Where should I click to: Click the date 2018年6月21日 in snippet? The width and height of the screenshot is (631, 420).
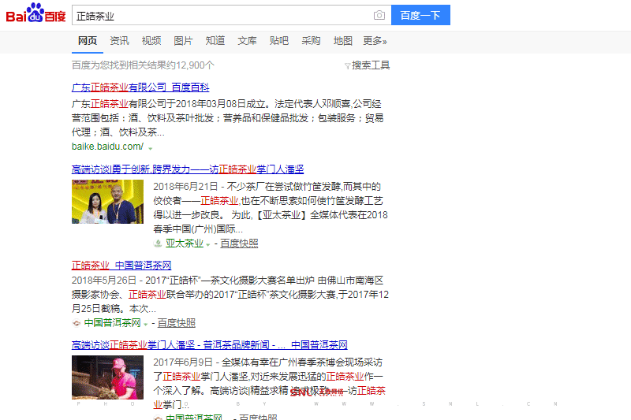point(185,187)
